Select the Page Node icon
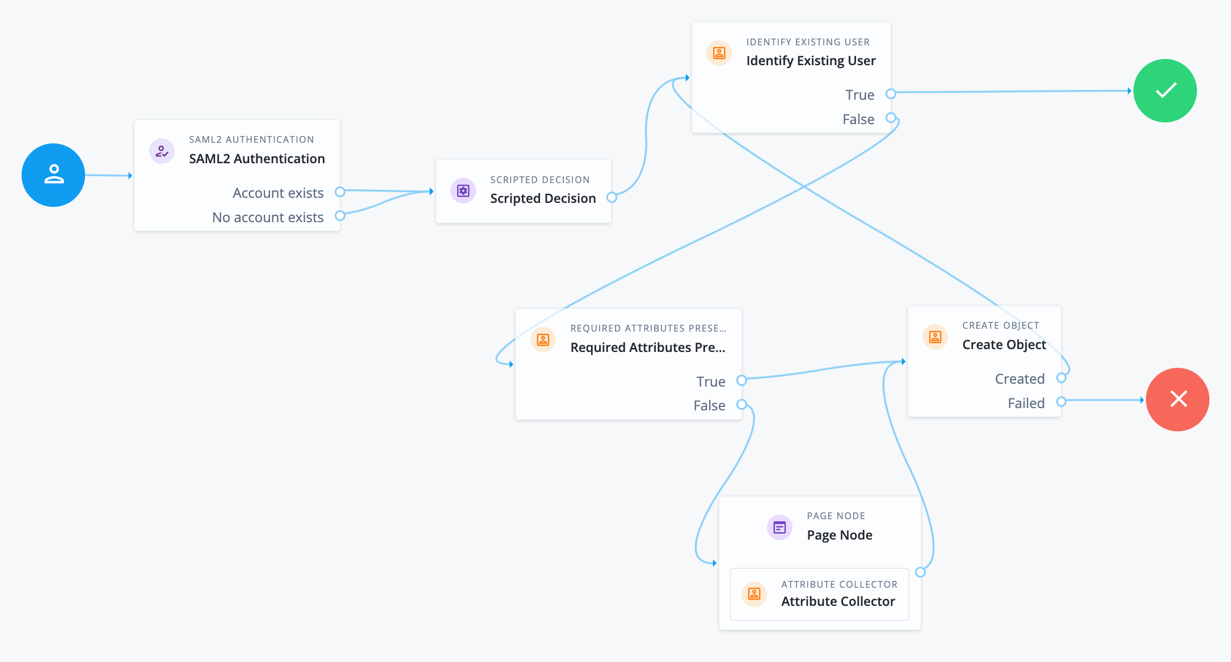Screen dimensions: 1231x662 pos(779,527)
